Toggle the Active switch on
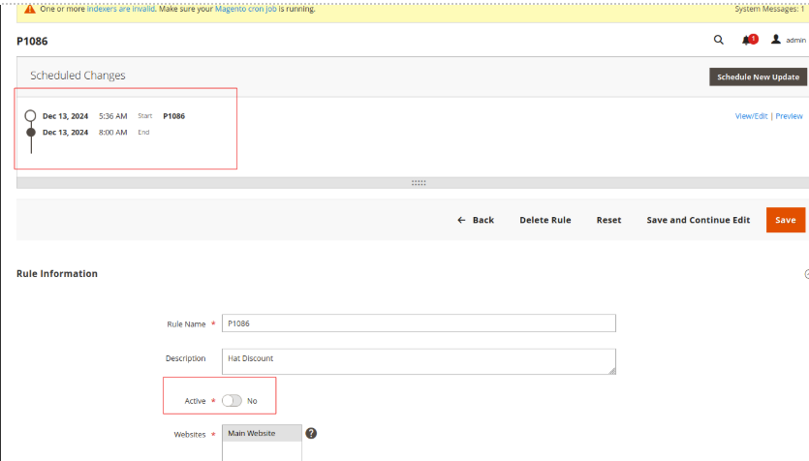Image resolution: width=809 pixels, height=461 pixels. (x=232, y=400)
